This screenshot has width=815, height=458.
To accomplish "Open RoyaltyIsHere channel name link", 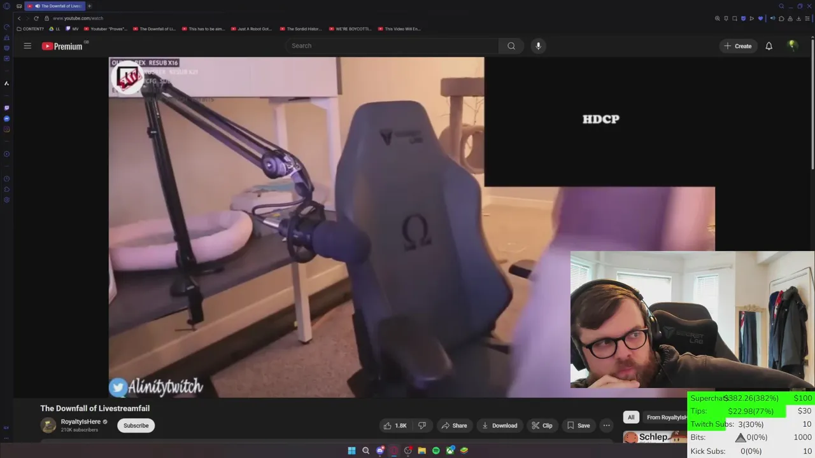I will click(x=80, y=422).
